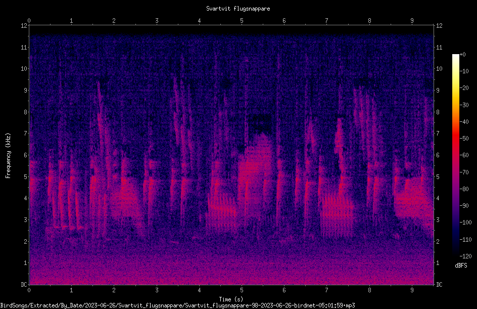
Task: Click the "-120" dBFS colorbar label
Action: 465,256
